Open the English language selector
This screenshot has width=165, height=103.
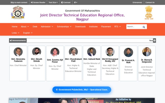(x=28, y=33)
